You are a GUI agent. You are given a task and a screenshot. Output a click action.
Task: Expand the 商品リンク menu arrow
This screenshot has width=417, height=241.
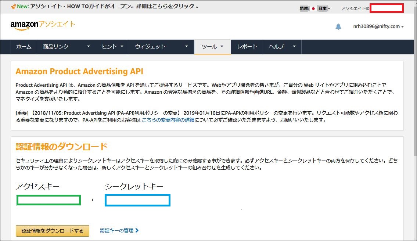[89, 47]
